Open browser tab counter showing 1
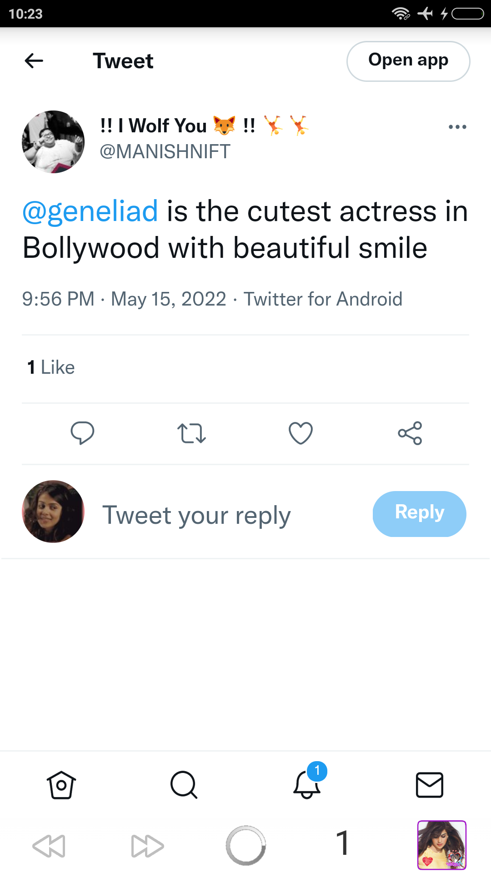491x873 pixels. click(x=343, y=843)
